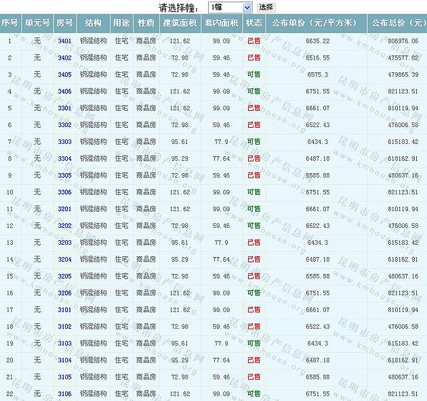Click room number link 3302
This screenshot has width=427, height=401.
65,125
